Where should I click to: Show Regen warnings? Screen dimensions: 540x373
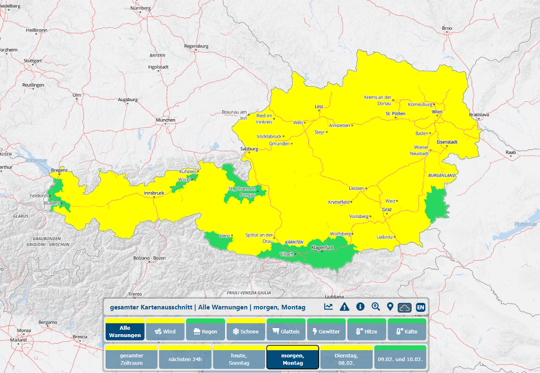coord(205,329)
